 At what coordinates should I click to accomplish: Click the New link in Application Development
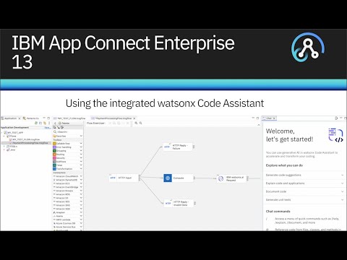(x=48, y=128)
